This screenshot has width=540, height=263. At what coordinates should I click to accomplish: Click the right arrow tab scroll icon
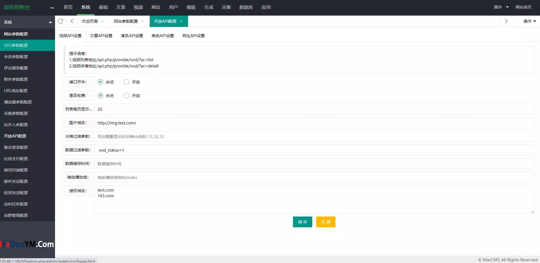506,21
